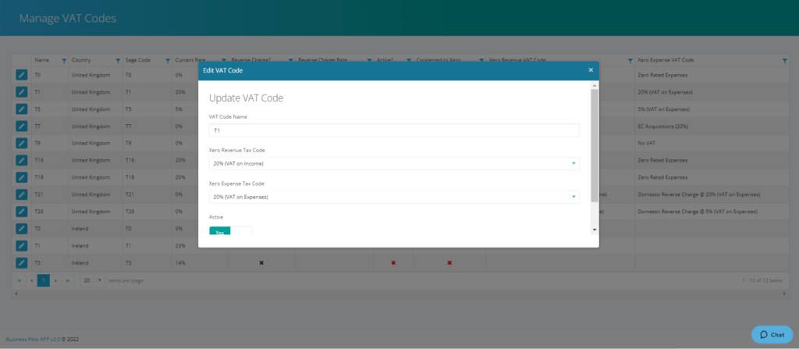This screenshot has height=349, width=799.
Task: Click the edit icon on the T9 row
Action: [x=21, y=144]
